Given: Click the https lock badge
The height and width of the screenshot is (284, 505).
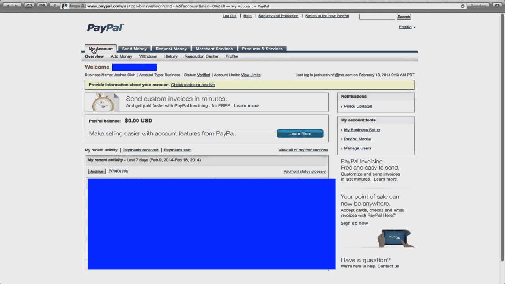Looking at the screenshot, I should pos(77,6).
